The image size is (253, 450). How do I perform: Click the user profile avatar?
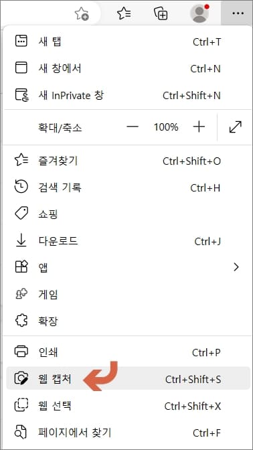pyautogui.click(x=199, y=13)
